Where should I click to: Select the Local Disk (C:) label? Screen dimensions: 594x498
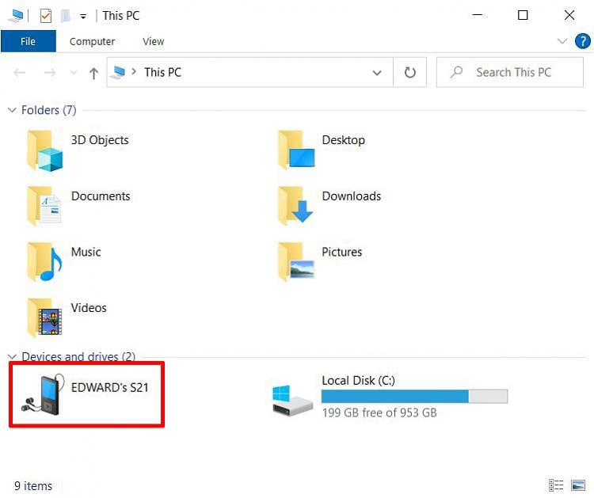pos(358,380)
